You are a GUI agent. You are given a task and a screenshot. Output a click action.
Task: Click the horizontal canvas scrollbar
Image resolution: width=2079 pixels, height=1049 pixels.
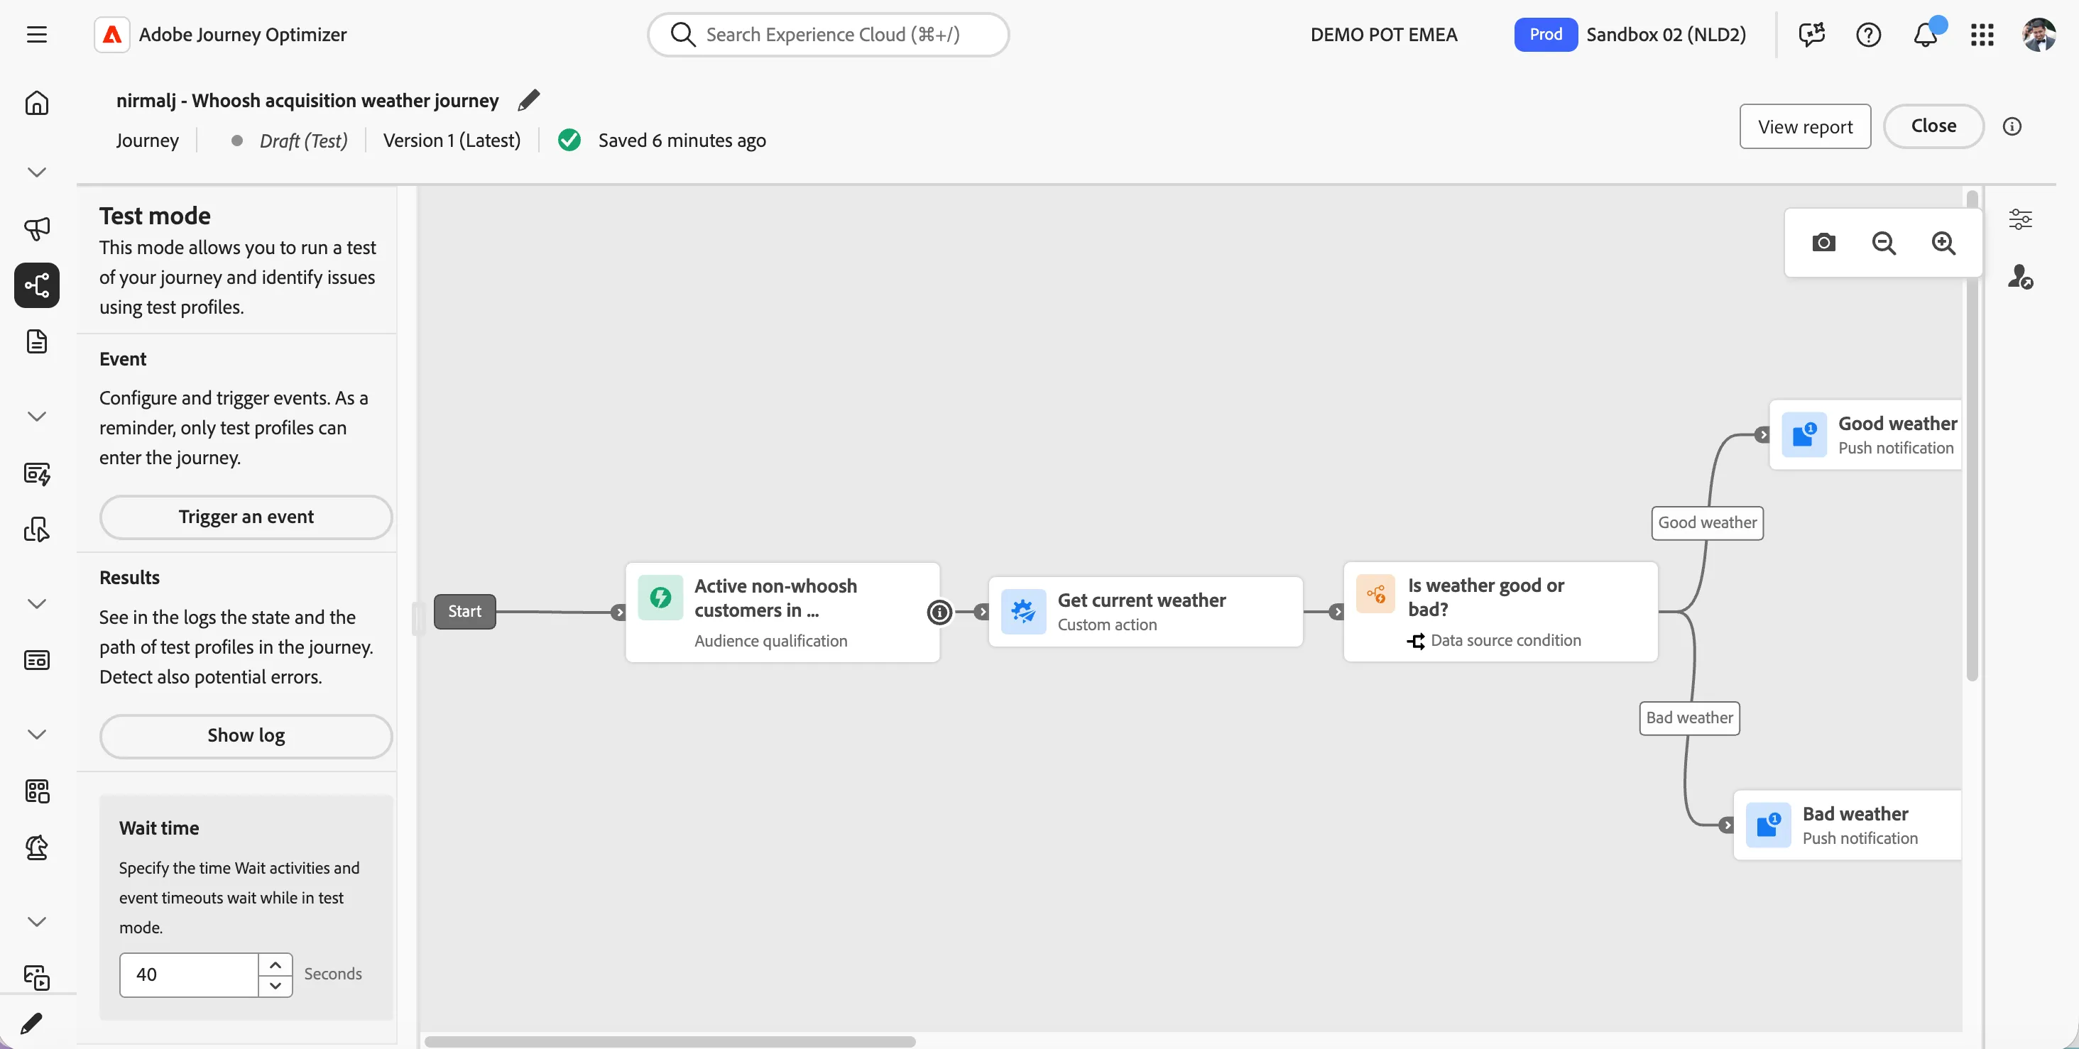click(670, 1041)
